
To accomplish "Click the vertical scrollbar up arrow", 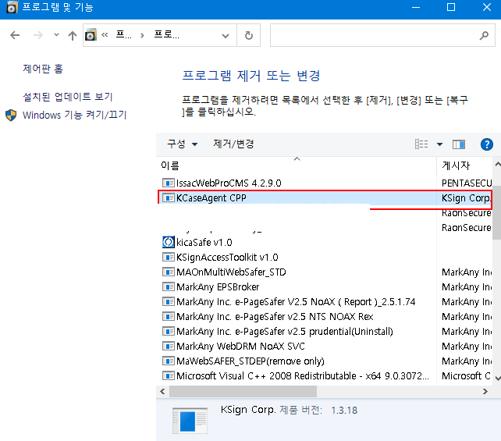I will [x=497, y=164].
